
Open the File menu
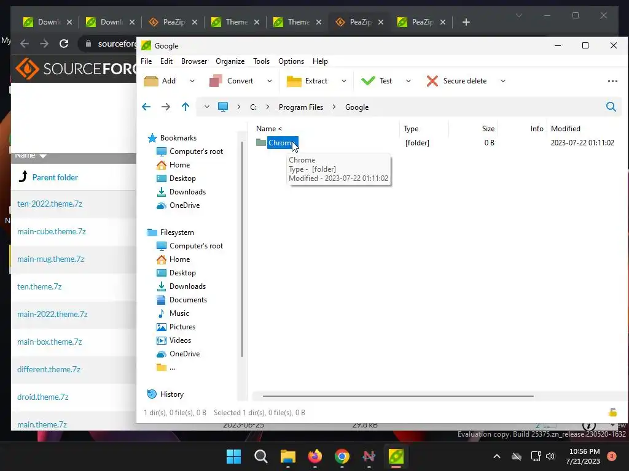point(146,61)
